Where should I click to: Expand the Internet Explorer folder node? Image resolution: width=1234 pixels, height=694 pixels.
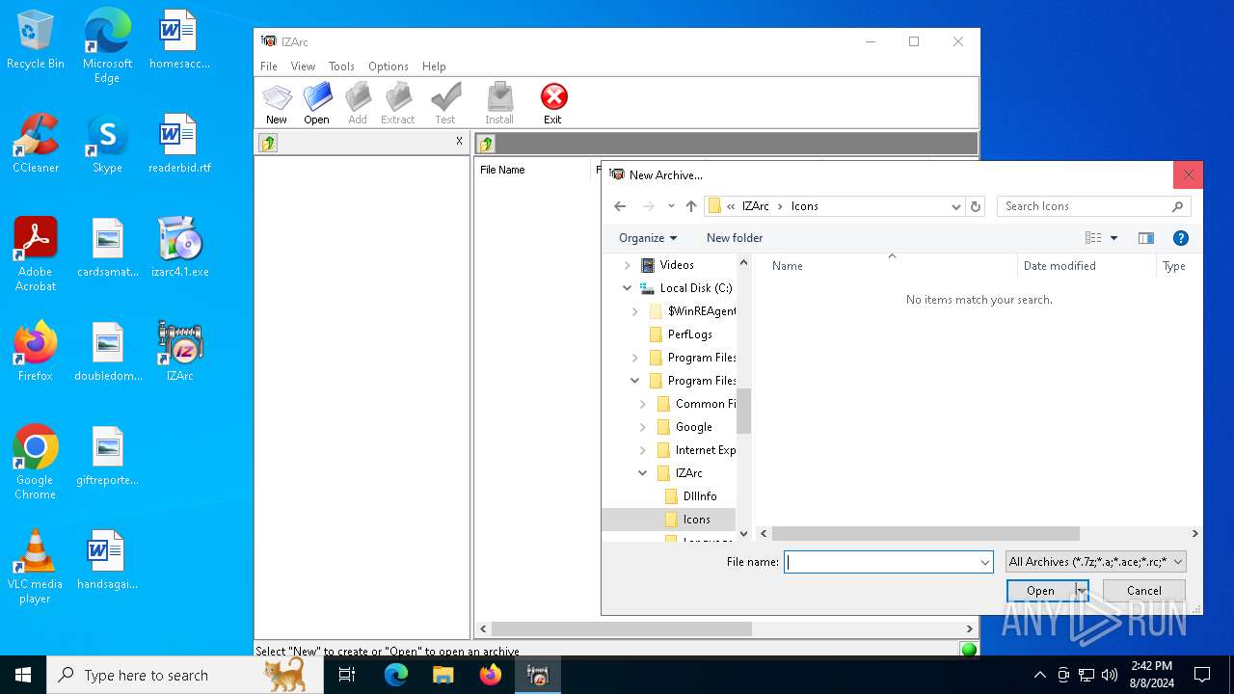(642, 450)
